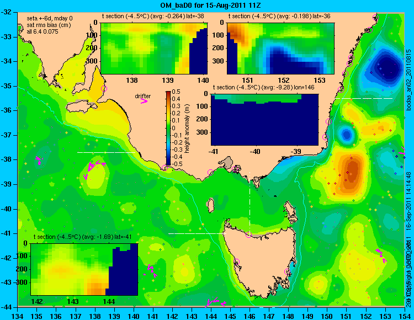Screen dimensions: 414x320
Task: Click the magenta drifter arrow legend symbol
Action: coord(144,101)
